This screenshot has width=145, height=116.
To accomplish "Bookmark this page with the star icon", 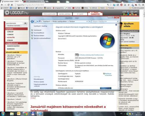I will (x=110, y=5).
